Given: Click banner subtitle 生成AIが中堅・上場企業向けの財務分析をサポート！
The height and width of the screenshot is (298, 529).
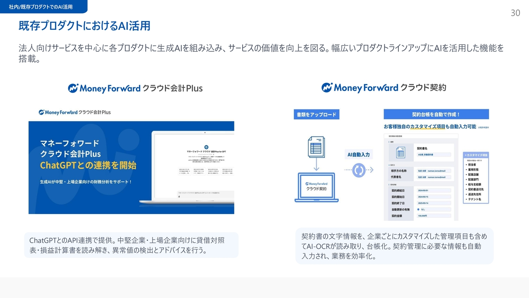Looking at the screenshot, I should 86,181.
